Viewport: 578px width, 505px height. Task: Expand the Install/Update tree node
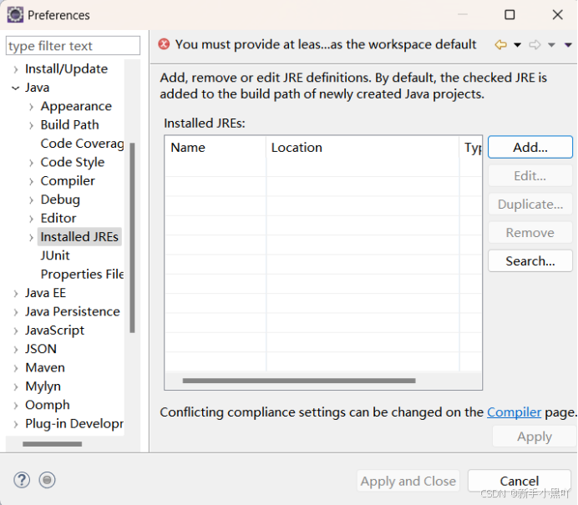tap(16, 69)
